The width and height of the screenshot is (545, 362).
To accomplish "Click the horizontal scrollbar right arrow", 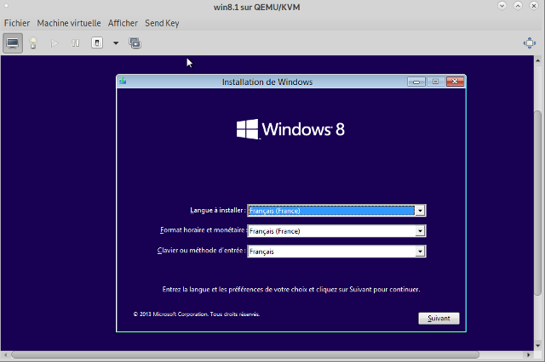I will pyautogui.click(x=528, y=354).
